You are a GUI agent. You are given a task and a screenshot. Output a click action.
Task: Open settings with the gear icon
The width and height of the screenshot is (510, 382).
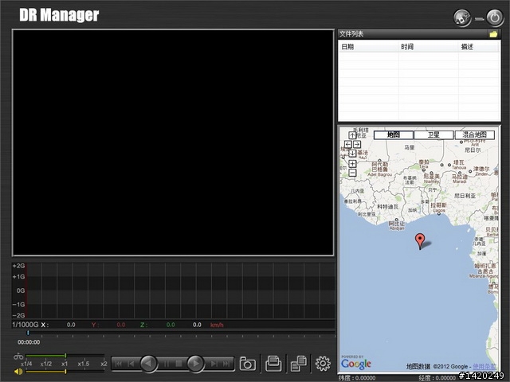tap(323, 364)
